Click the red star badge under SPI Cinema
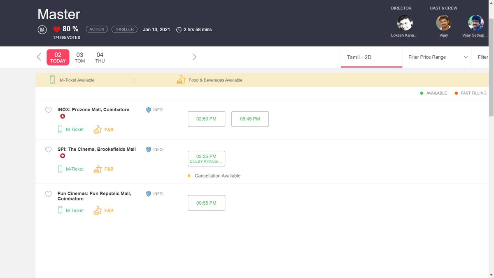 (63, 156)
